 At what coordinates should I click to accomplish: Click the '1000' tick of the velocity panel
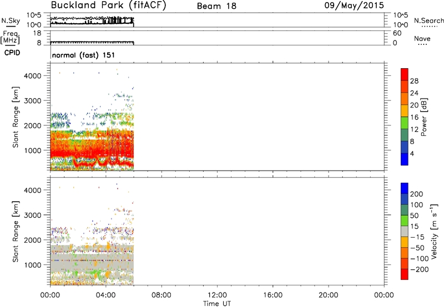[33, 265]
